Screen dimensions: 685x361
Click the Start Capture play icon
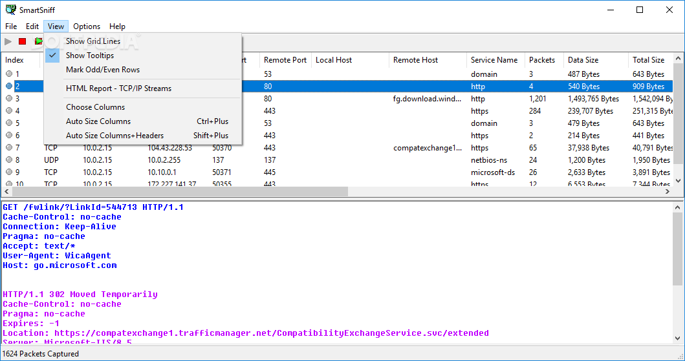[8, 41]
